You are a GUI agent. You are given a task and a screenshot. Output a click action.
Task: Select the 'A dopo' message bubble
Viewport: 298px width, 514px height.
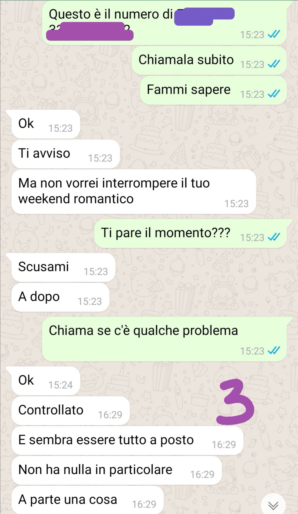(x=60, y=297)
